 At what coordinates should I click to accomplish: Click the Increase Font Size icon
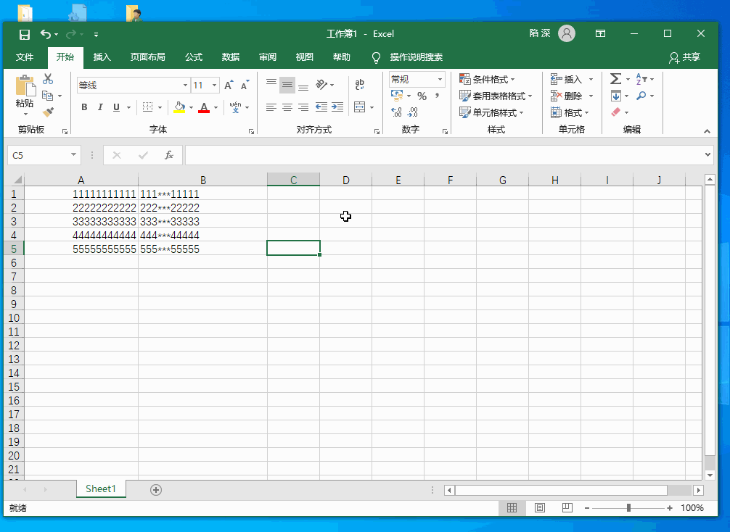tap(229, 86)
